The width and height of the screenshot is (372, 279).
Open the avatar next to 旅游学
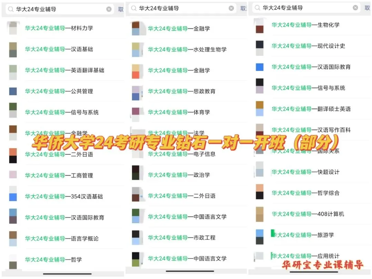[260, 237]
